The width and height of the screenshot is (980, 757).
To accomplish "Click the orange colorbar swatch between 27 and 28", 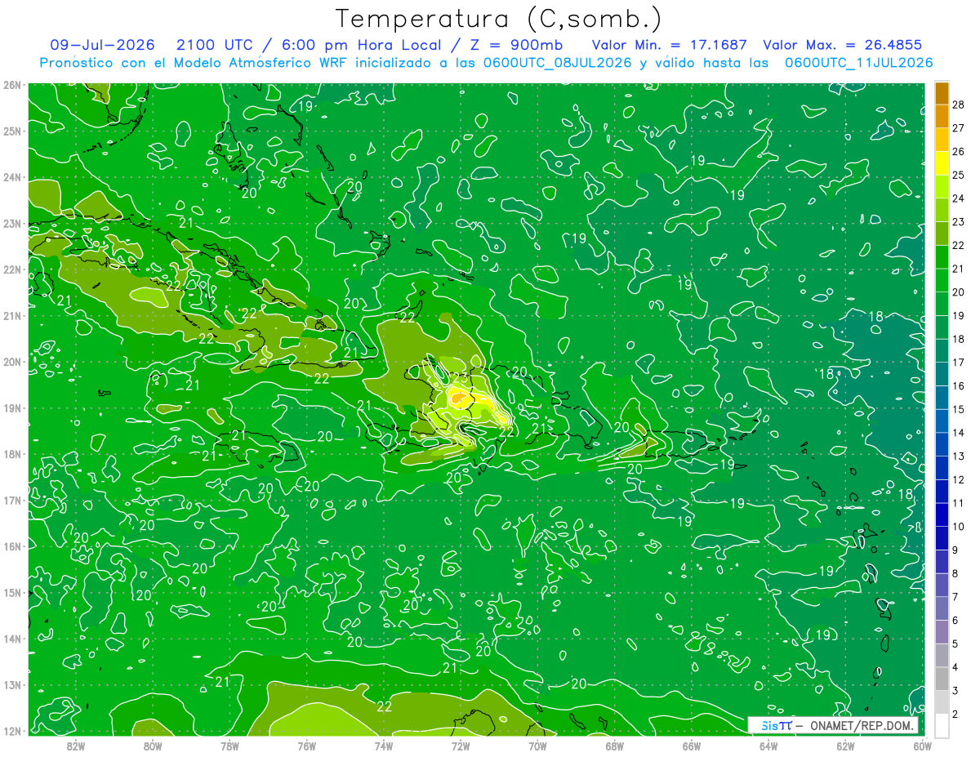I will (942, 116).
